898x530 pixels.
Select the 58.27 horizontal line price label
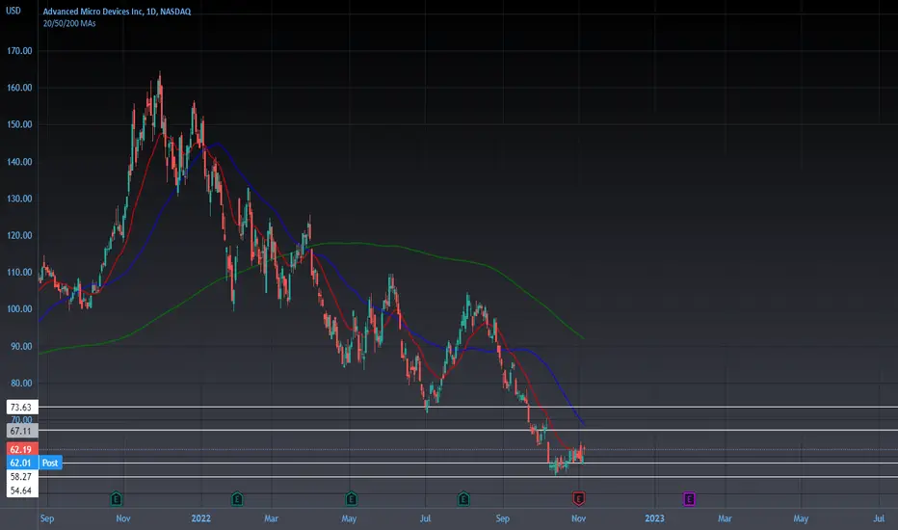coord(22,477)
